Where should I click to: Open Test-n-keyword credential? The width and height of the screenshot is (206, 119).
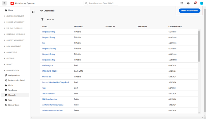pos(48,94)
